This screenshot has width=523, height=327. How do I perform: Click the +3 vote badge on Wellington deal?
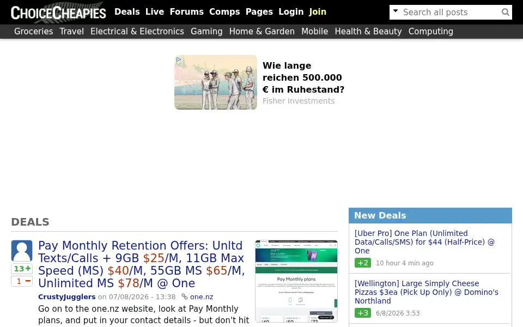click(363, 313)
